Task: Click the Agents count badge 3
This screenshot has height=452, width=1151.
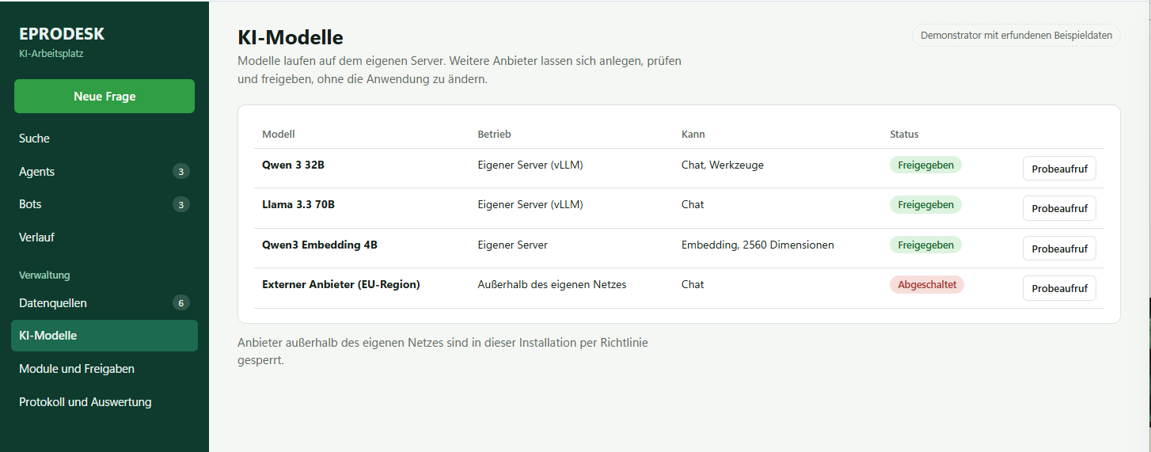Action: click(181, 172)
